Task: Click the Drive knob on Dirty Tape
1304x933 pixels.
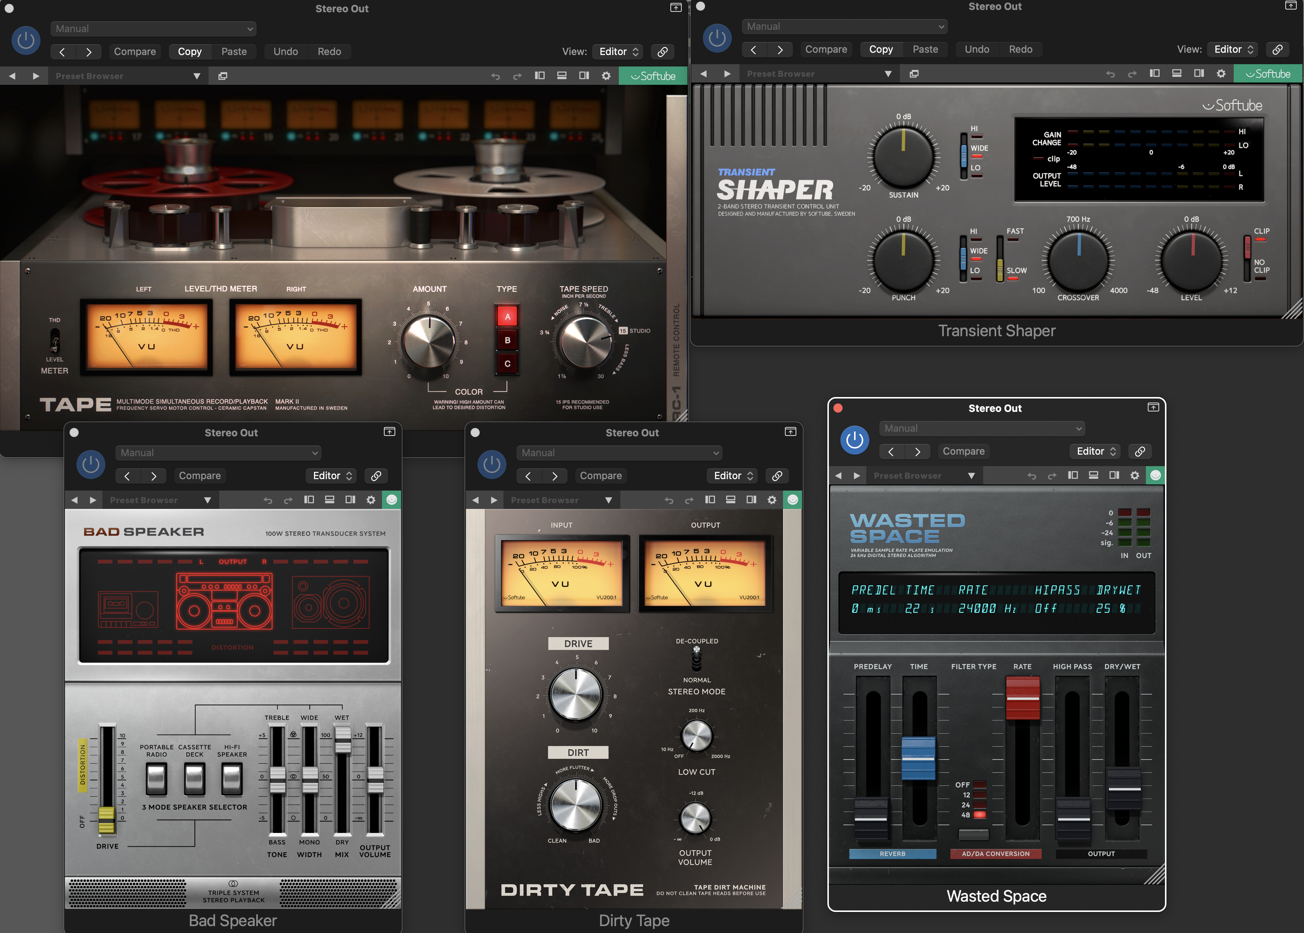Action: point(575,694)
